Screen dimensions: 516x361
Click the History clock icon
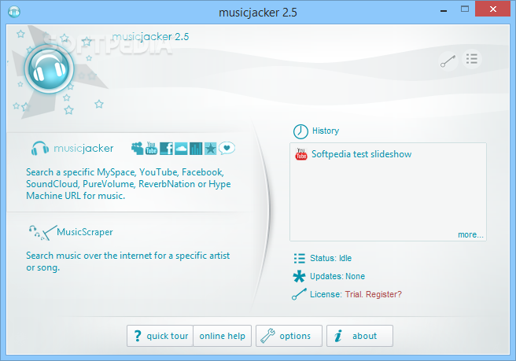(300, 131)
